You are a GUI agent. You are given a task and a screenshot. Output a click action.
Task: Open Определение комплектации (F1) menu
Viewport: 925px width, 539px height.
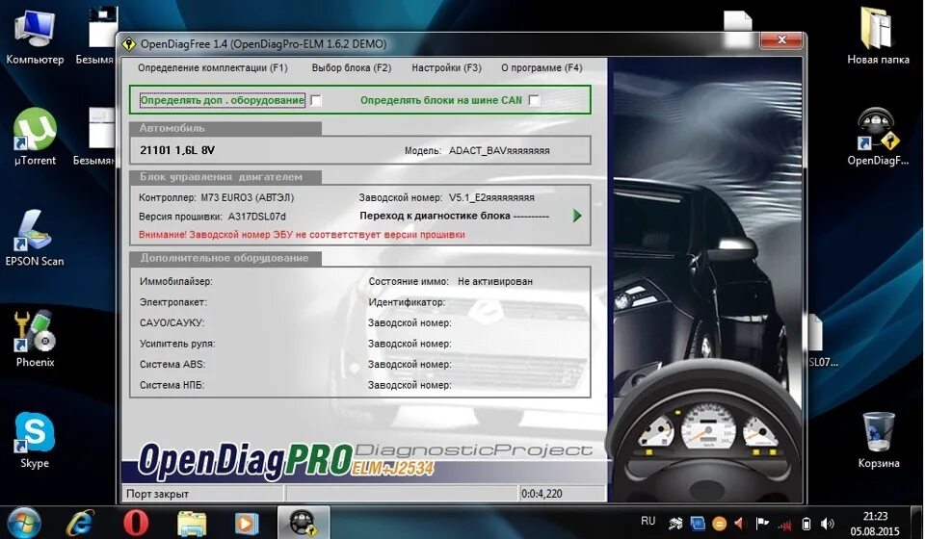(x=212, y=67)
